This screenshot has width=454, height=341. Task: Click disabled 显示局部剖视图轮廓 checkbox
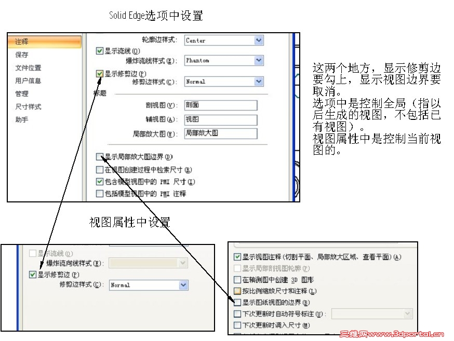[x=237, y=268]
